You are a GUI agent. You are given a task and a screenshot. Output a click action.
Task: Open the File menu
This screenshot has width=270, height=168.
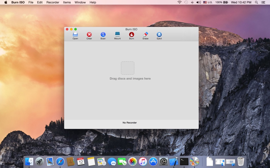(x=31, y=2)
